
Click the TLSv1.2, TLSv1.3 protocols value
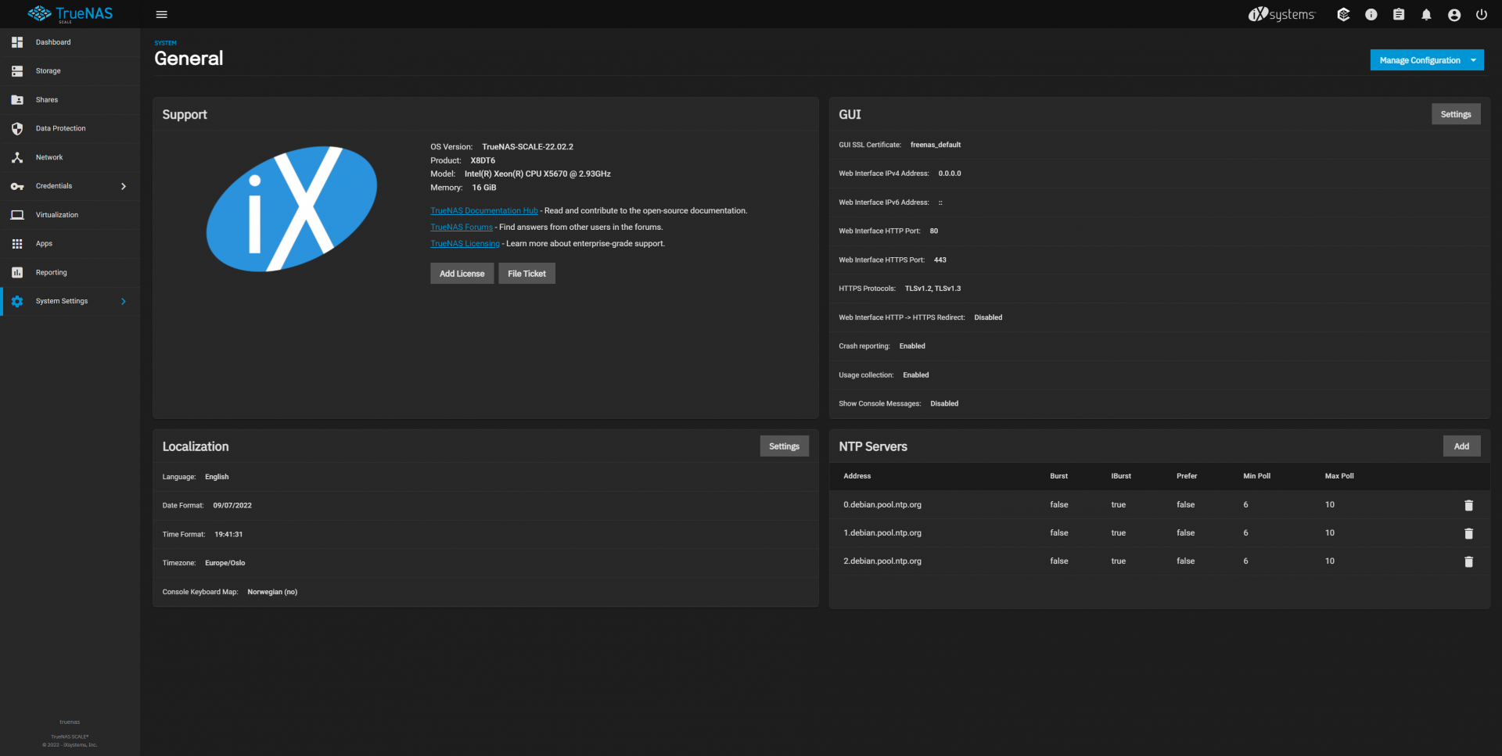[x=932, y=288]
